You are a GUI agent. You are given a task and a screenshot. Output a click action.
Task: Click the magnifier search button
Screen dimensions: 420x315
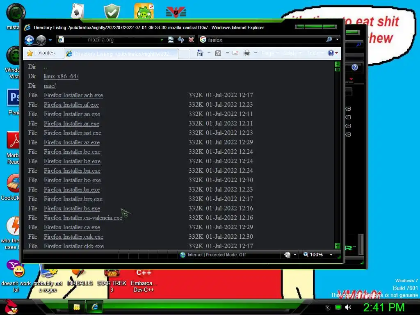(329, 40)
